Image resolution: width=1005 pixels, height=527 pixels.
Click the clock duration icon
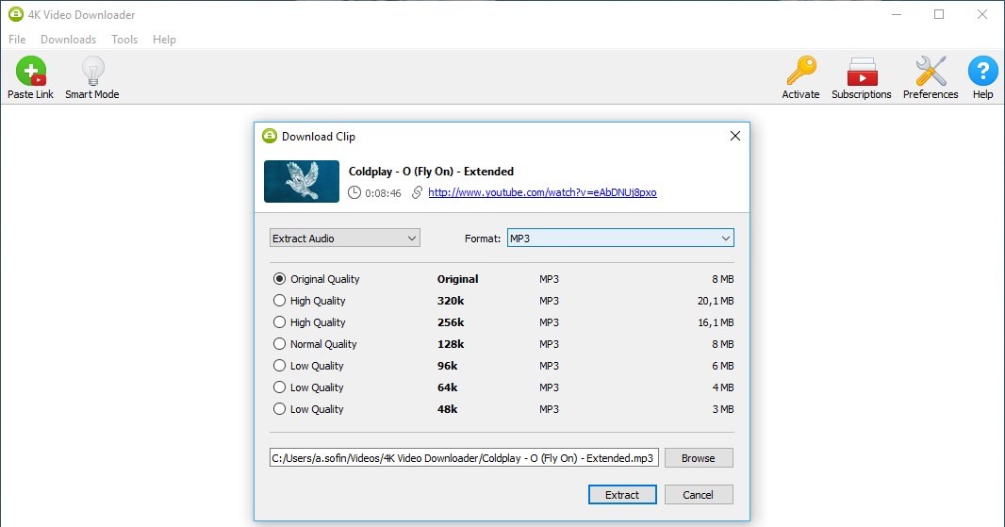354,192
